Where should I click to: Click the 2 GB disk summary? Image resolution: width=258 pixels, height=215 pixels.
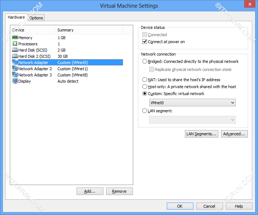point(62,50)
